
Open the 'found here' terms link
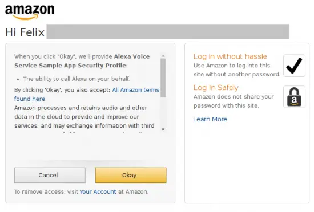point(30,99)
